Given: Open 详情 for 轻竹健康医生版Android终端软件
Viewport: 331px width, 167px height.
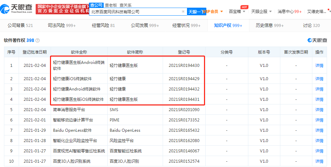Looking at the screenshot, I should coord(319,66).
